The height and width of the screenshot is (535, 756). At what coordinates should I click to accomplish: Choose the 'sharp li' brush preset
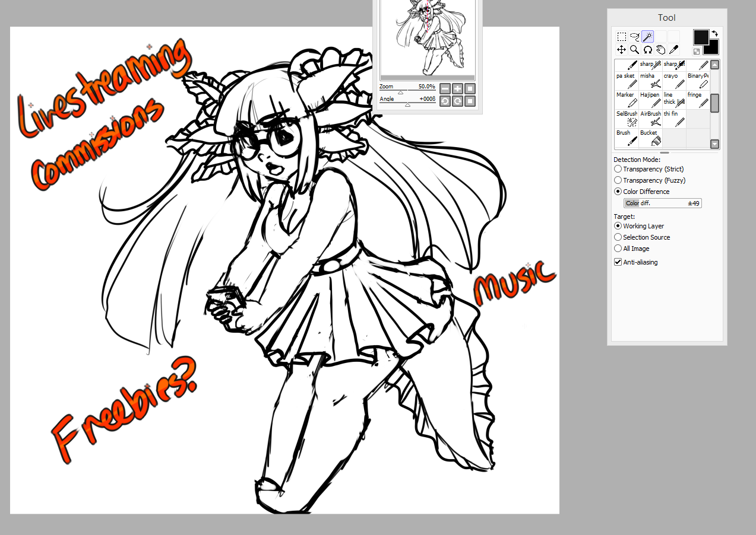click(650, 65)
